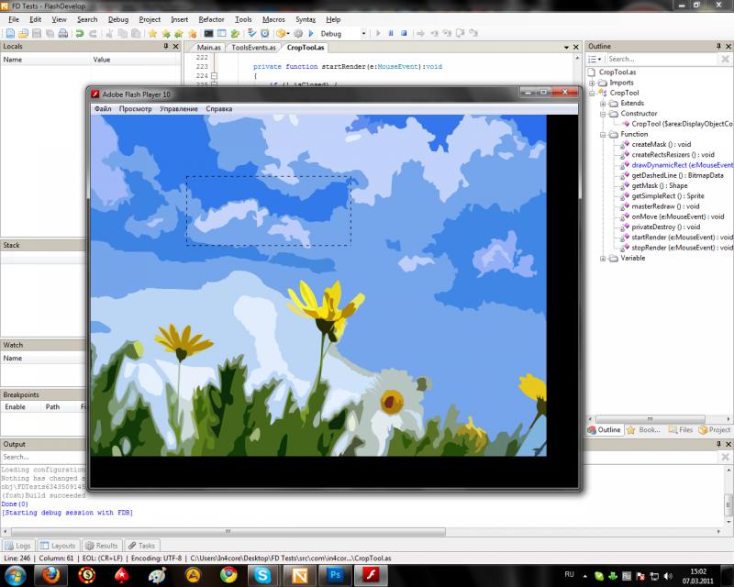Open the Tasks bottom tab
734x587 pixels.
pos(142,546)
